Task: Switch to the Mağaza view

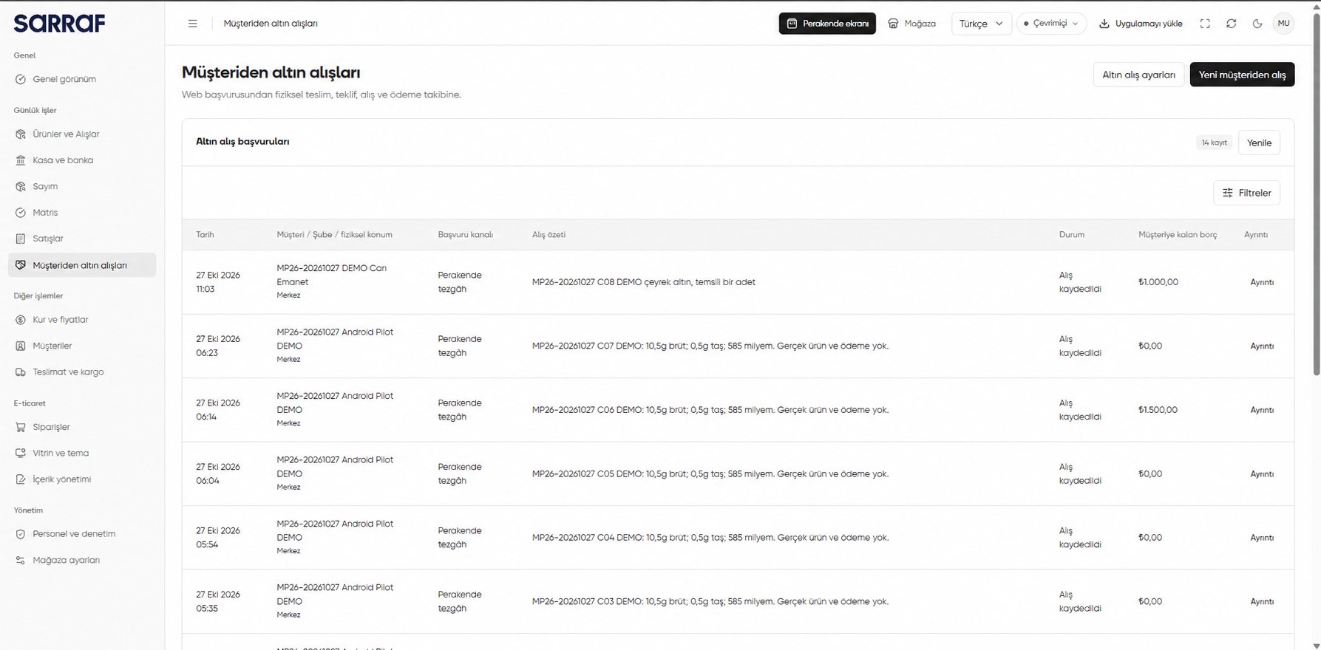Action: click(911, 24)
